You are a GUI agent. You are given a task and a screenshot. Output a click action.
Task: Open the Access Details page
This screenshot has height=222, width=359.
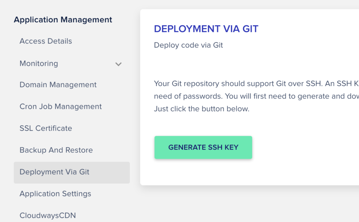46,41
